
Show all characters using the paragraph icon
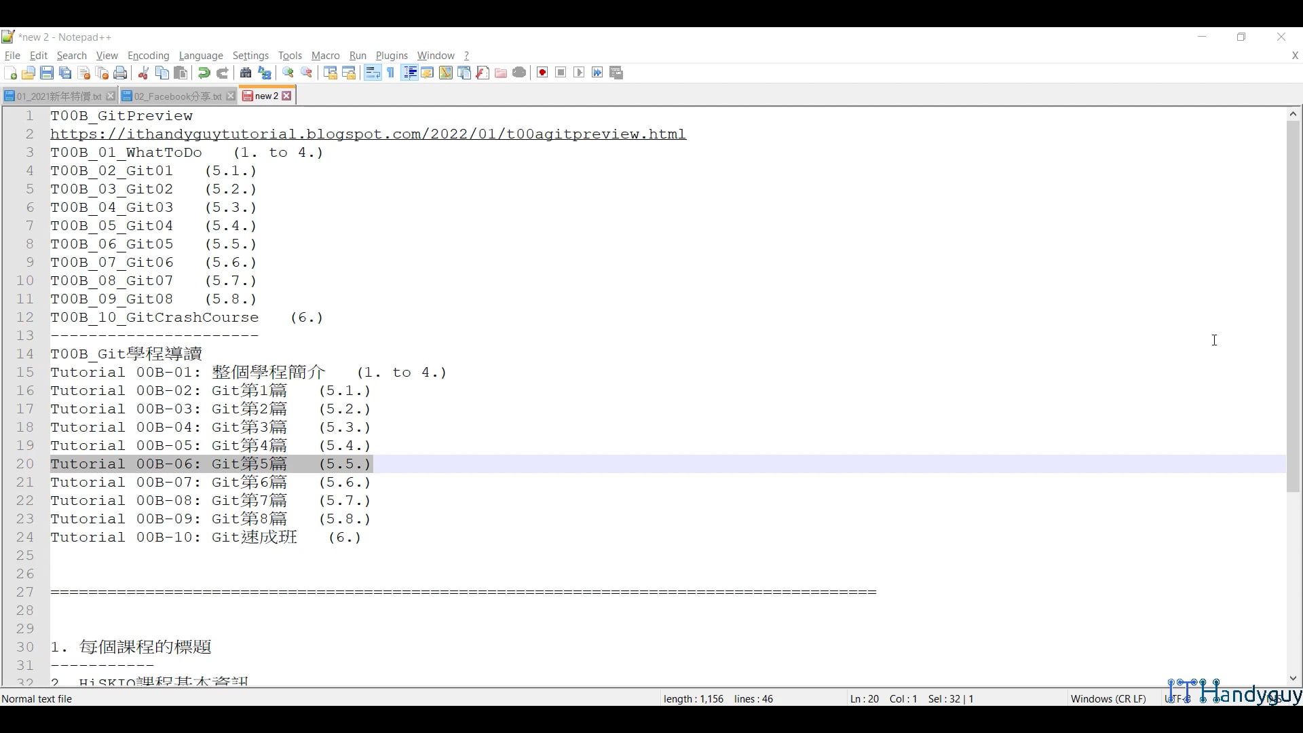pyautogui.click(x=391, y=73)
